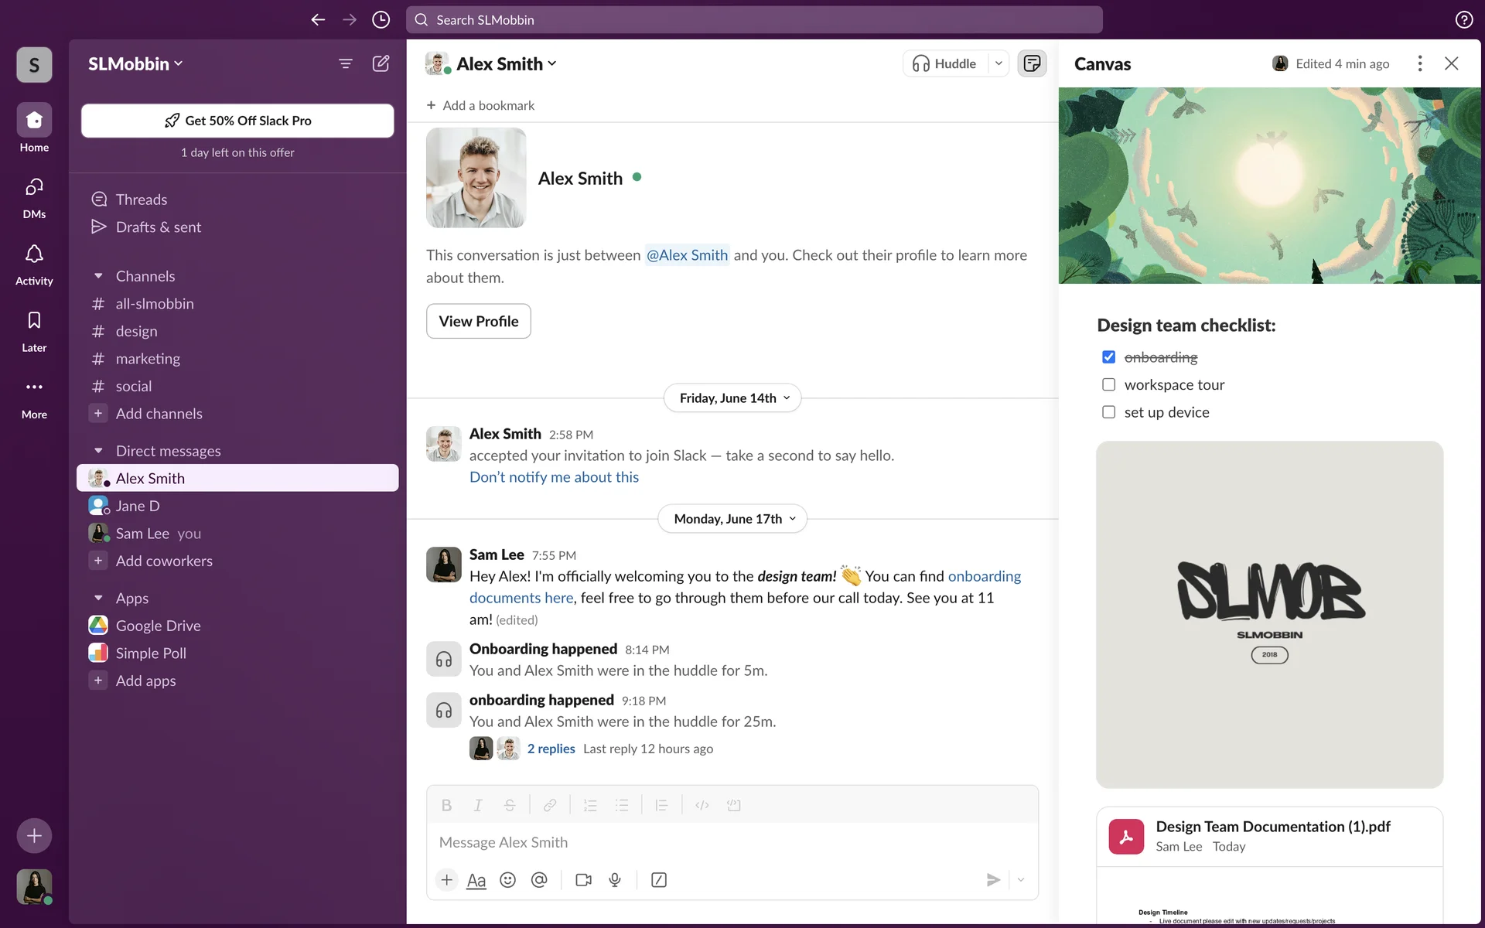Click the slash shortcuts icon in composer
1485x928 pixels.
pyautogui.click(x=659, y=880)
